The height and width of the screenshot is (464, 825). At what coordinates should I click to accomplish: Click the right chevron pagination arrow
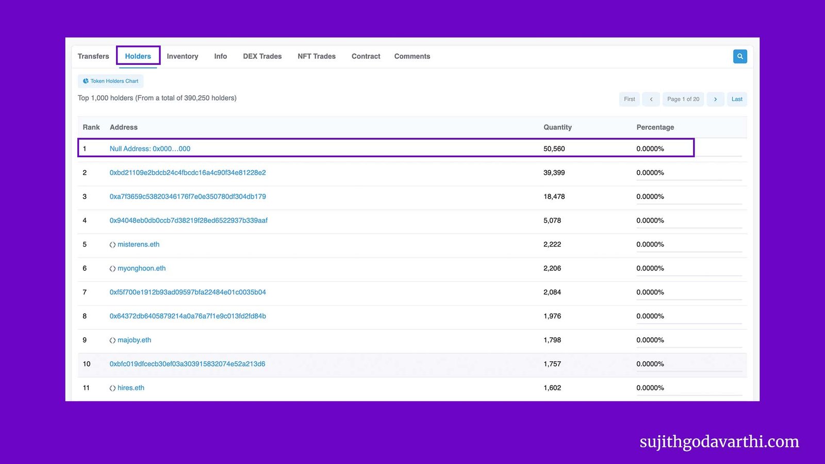715,99
